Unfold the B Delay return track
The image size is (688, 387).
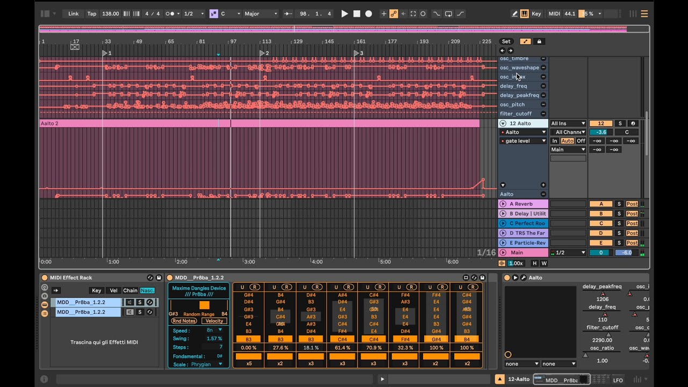click(x=503, y=213)
